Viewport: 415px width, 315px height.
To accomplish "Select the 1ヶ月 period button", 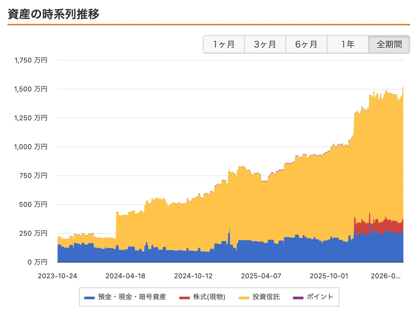I will point(224,44).
